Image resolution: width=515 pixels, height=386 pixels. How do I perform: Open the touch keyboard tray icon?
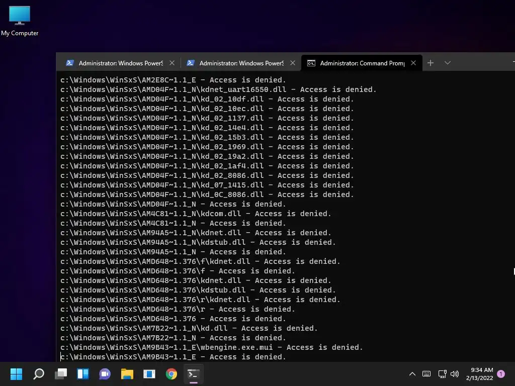(426, 374)
